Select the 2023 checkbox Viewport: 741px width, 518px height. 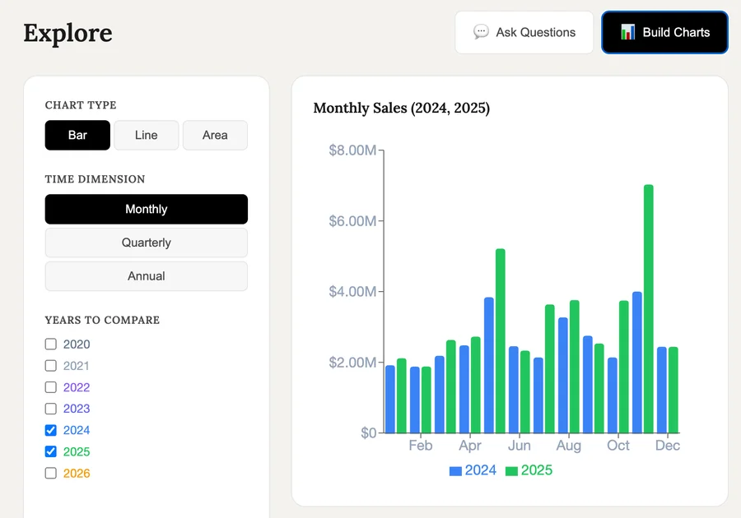coord(50,408)
